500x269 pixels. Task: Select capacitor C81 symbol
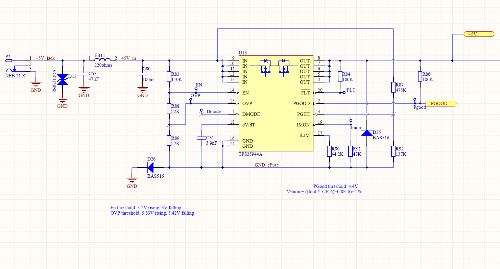tap(201, 138)
